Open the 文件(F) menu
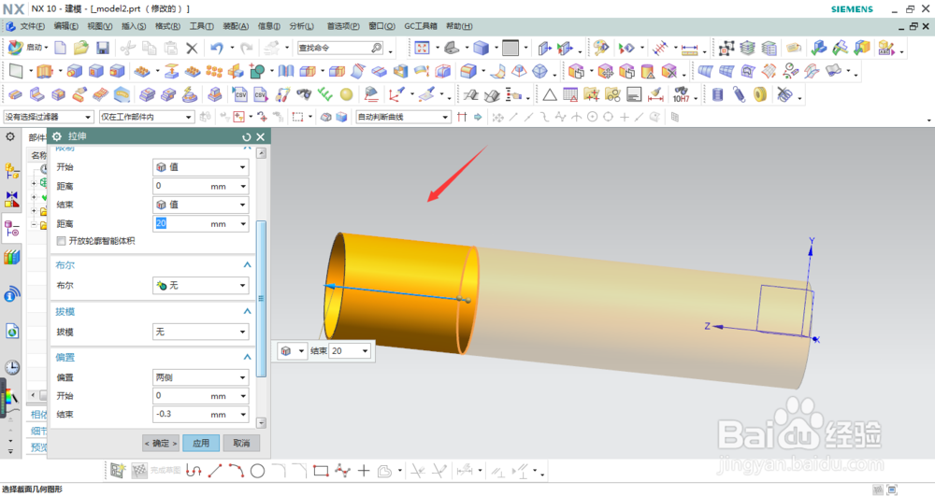 pos(32,26)
